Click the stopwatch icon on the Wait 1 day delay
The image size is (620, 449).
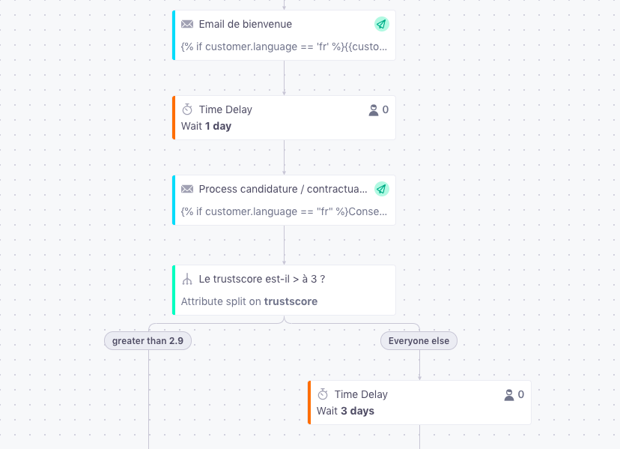click(x=187, y=109)
